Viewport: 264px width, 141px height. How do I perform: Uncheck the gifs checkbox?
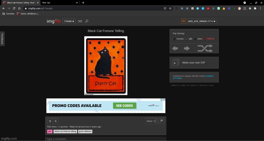point(187,39)
